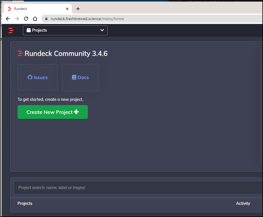Click the Rundeck logo in the top navigation bar
The height and width of the screenshot is (217, 263).
coord(11,31)
